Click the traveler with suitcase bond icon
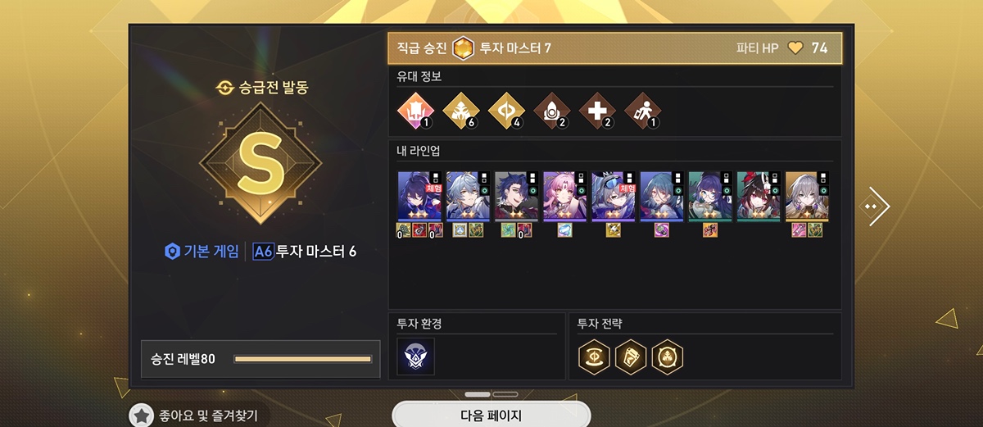Screen dimensions: 983x427 click(642, 111)
